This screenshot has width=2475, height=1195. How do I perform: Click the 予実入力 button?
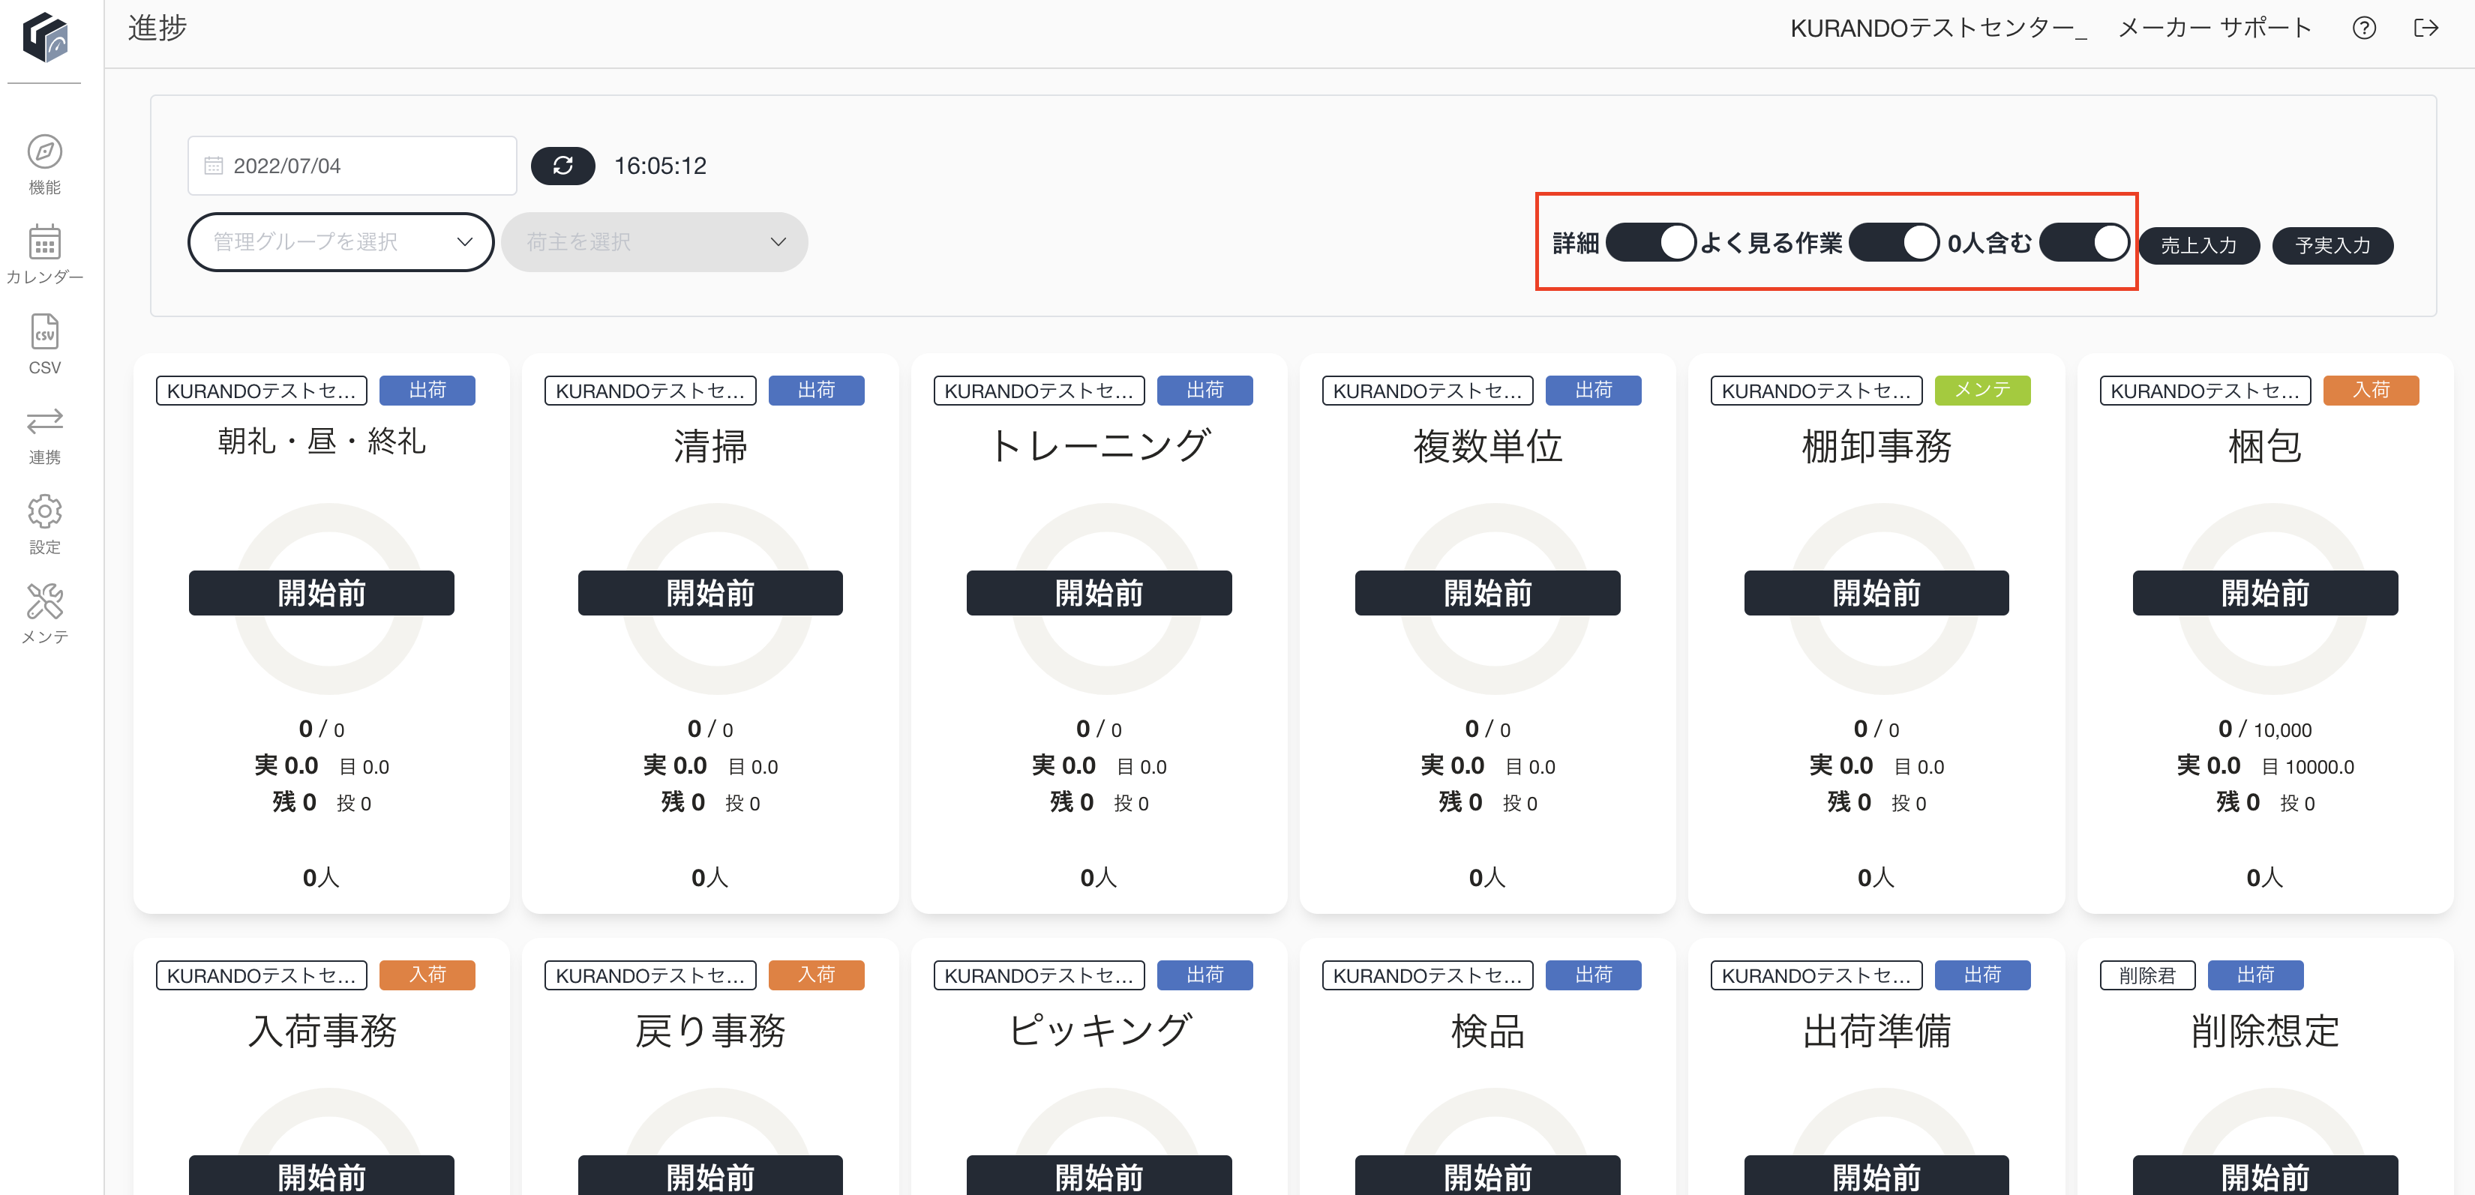[x=2332, y=245]
